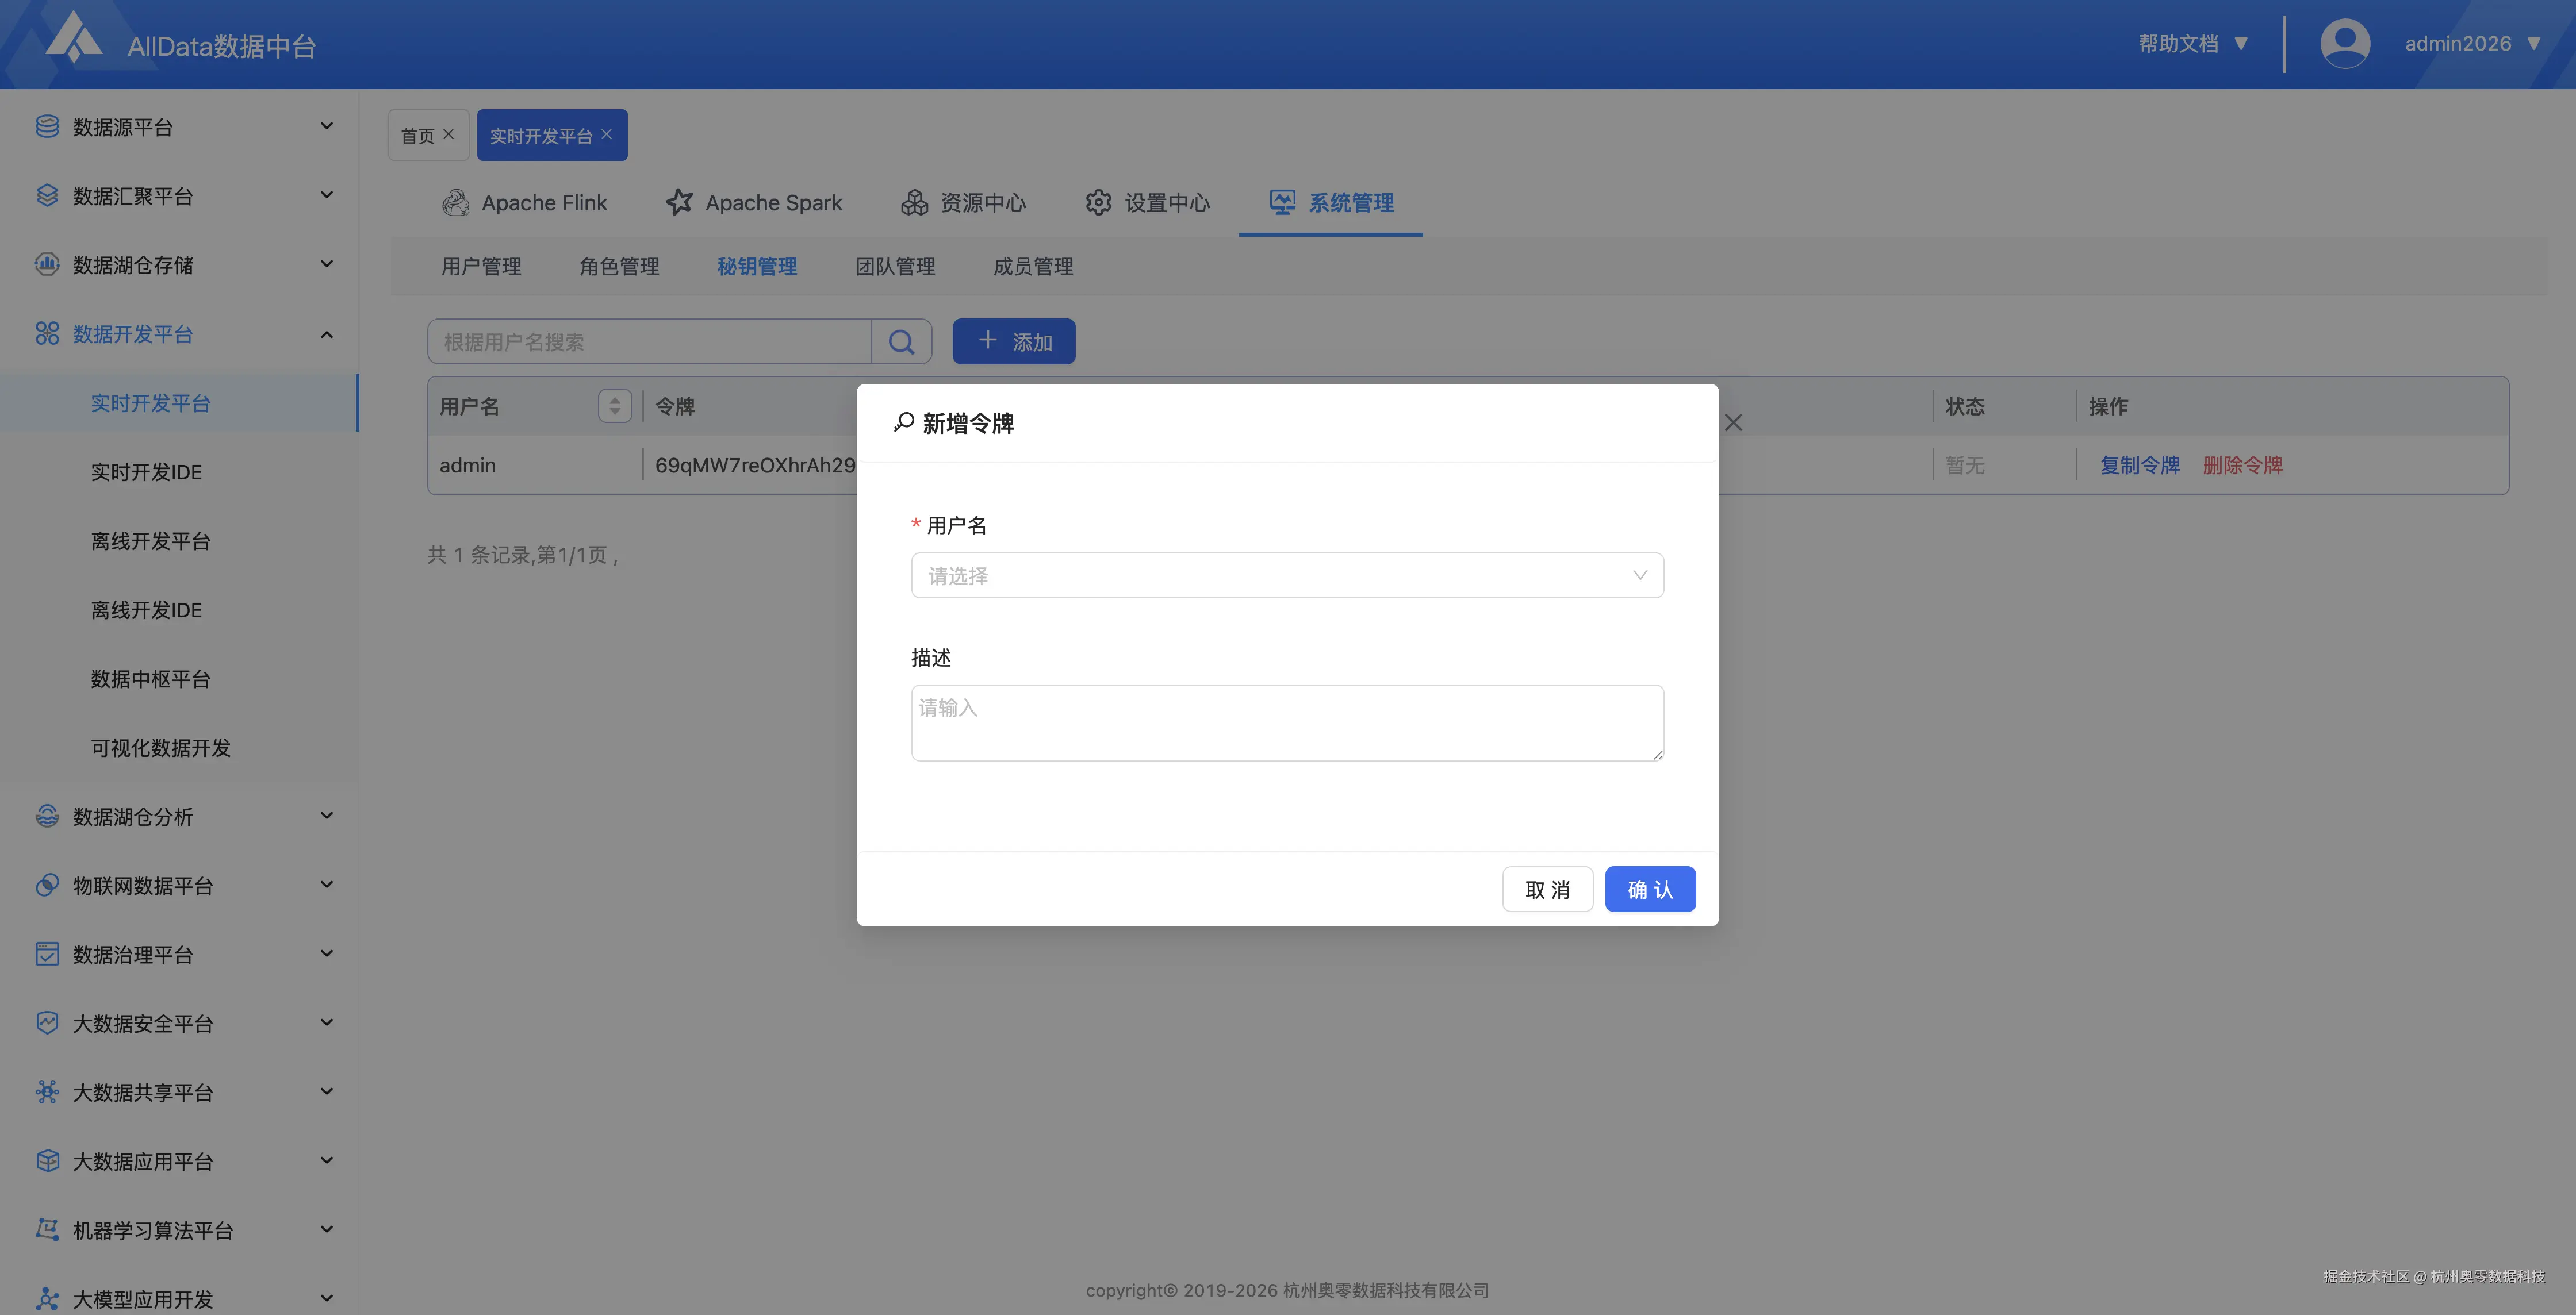This screenshot has height=1315, width=2576.
Task: Sort the 用户名 column
Action: [x=614, y=406]
